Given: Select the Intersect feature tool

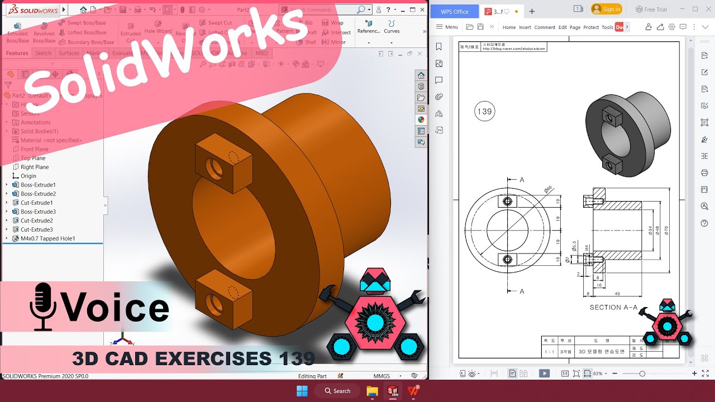Looking at the screenshot, I should coord(336,32).
